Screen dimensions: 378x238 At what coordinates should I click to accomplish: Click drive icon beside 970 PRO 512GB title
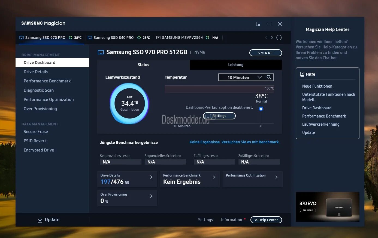(101, 52)
